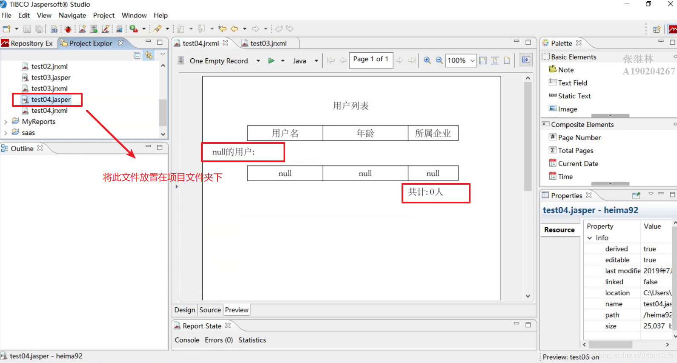Run the report preview with green play
This screenshot has height=363, width=677.
[x=271, y=60]
